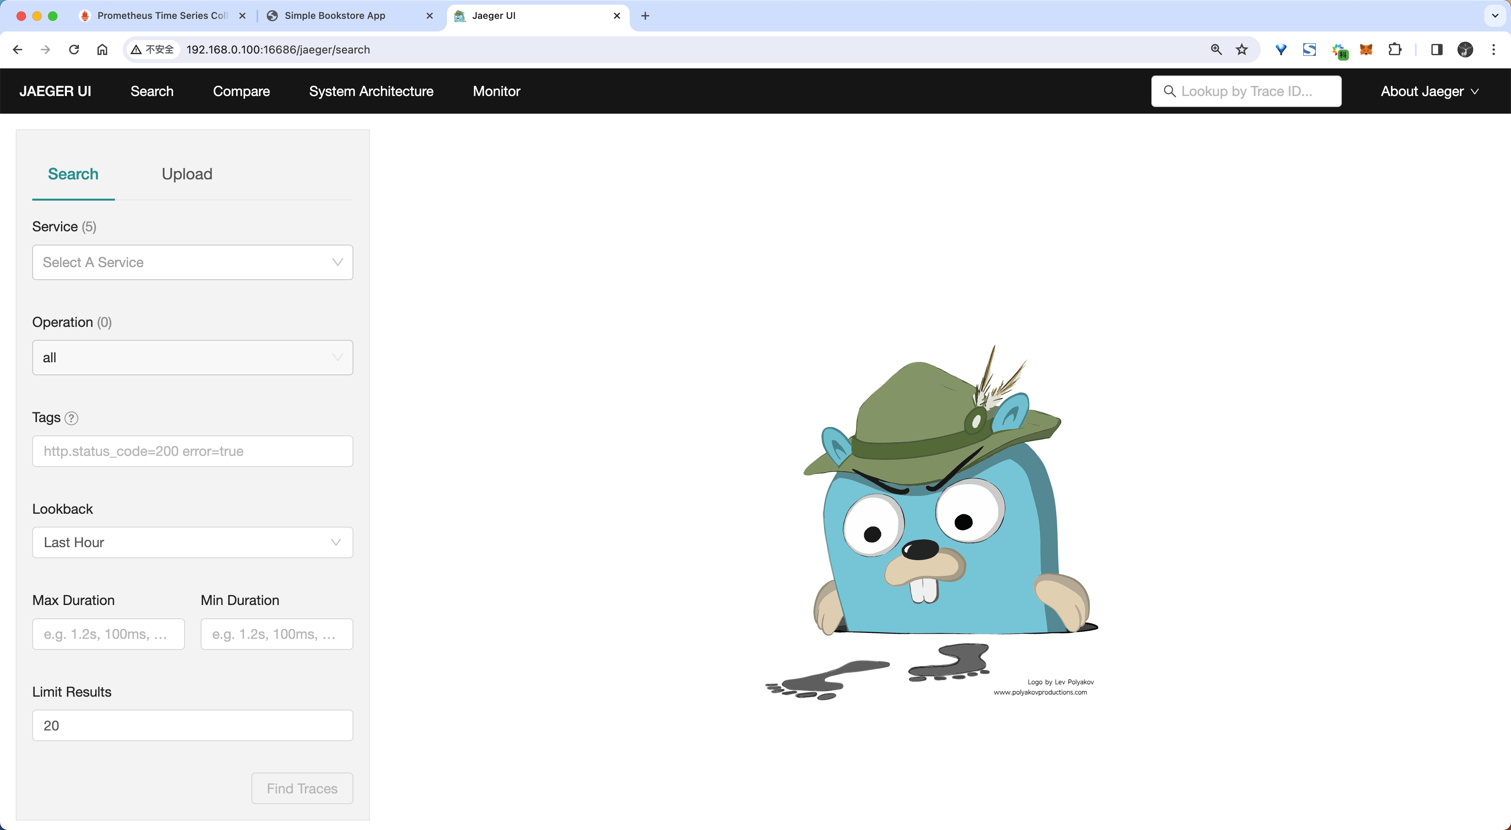Select the Jaeger UI browser tab
1511x830 pixels.
(x=538, y=16)
